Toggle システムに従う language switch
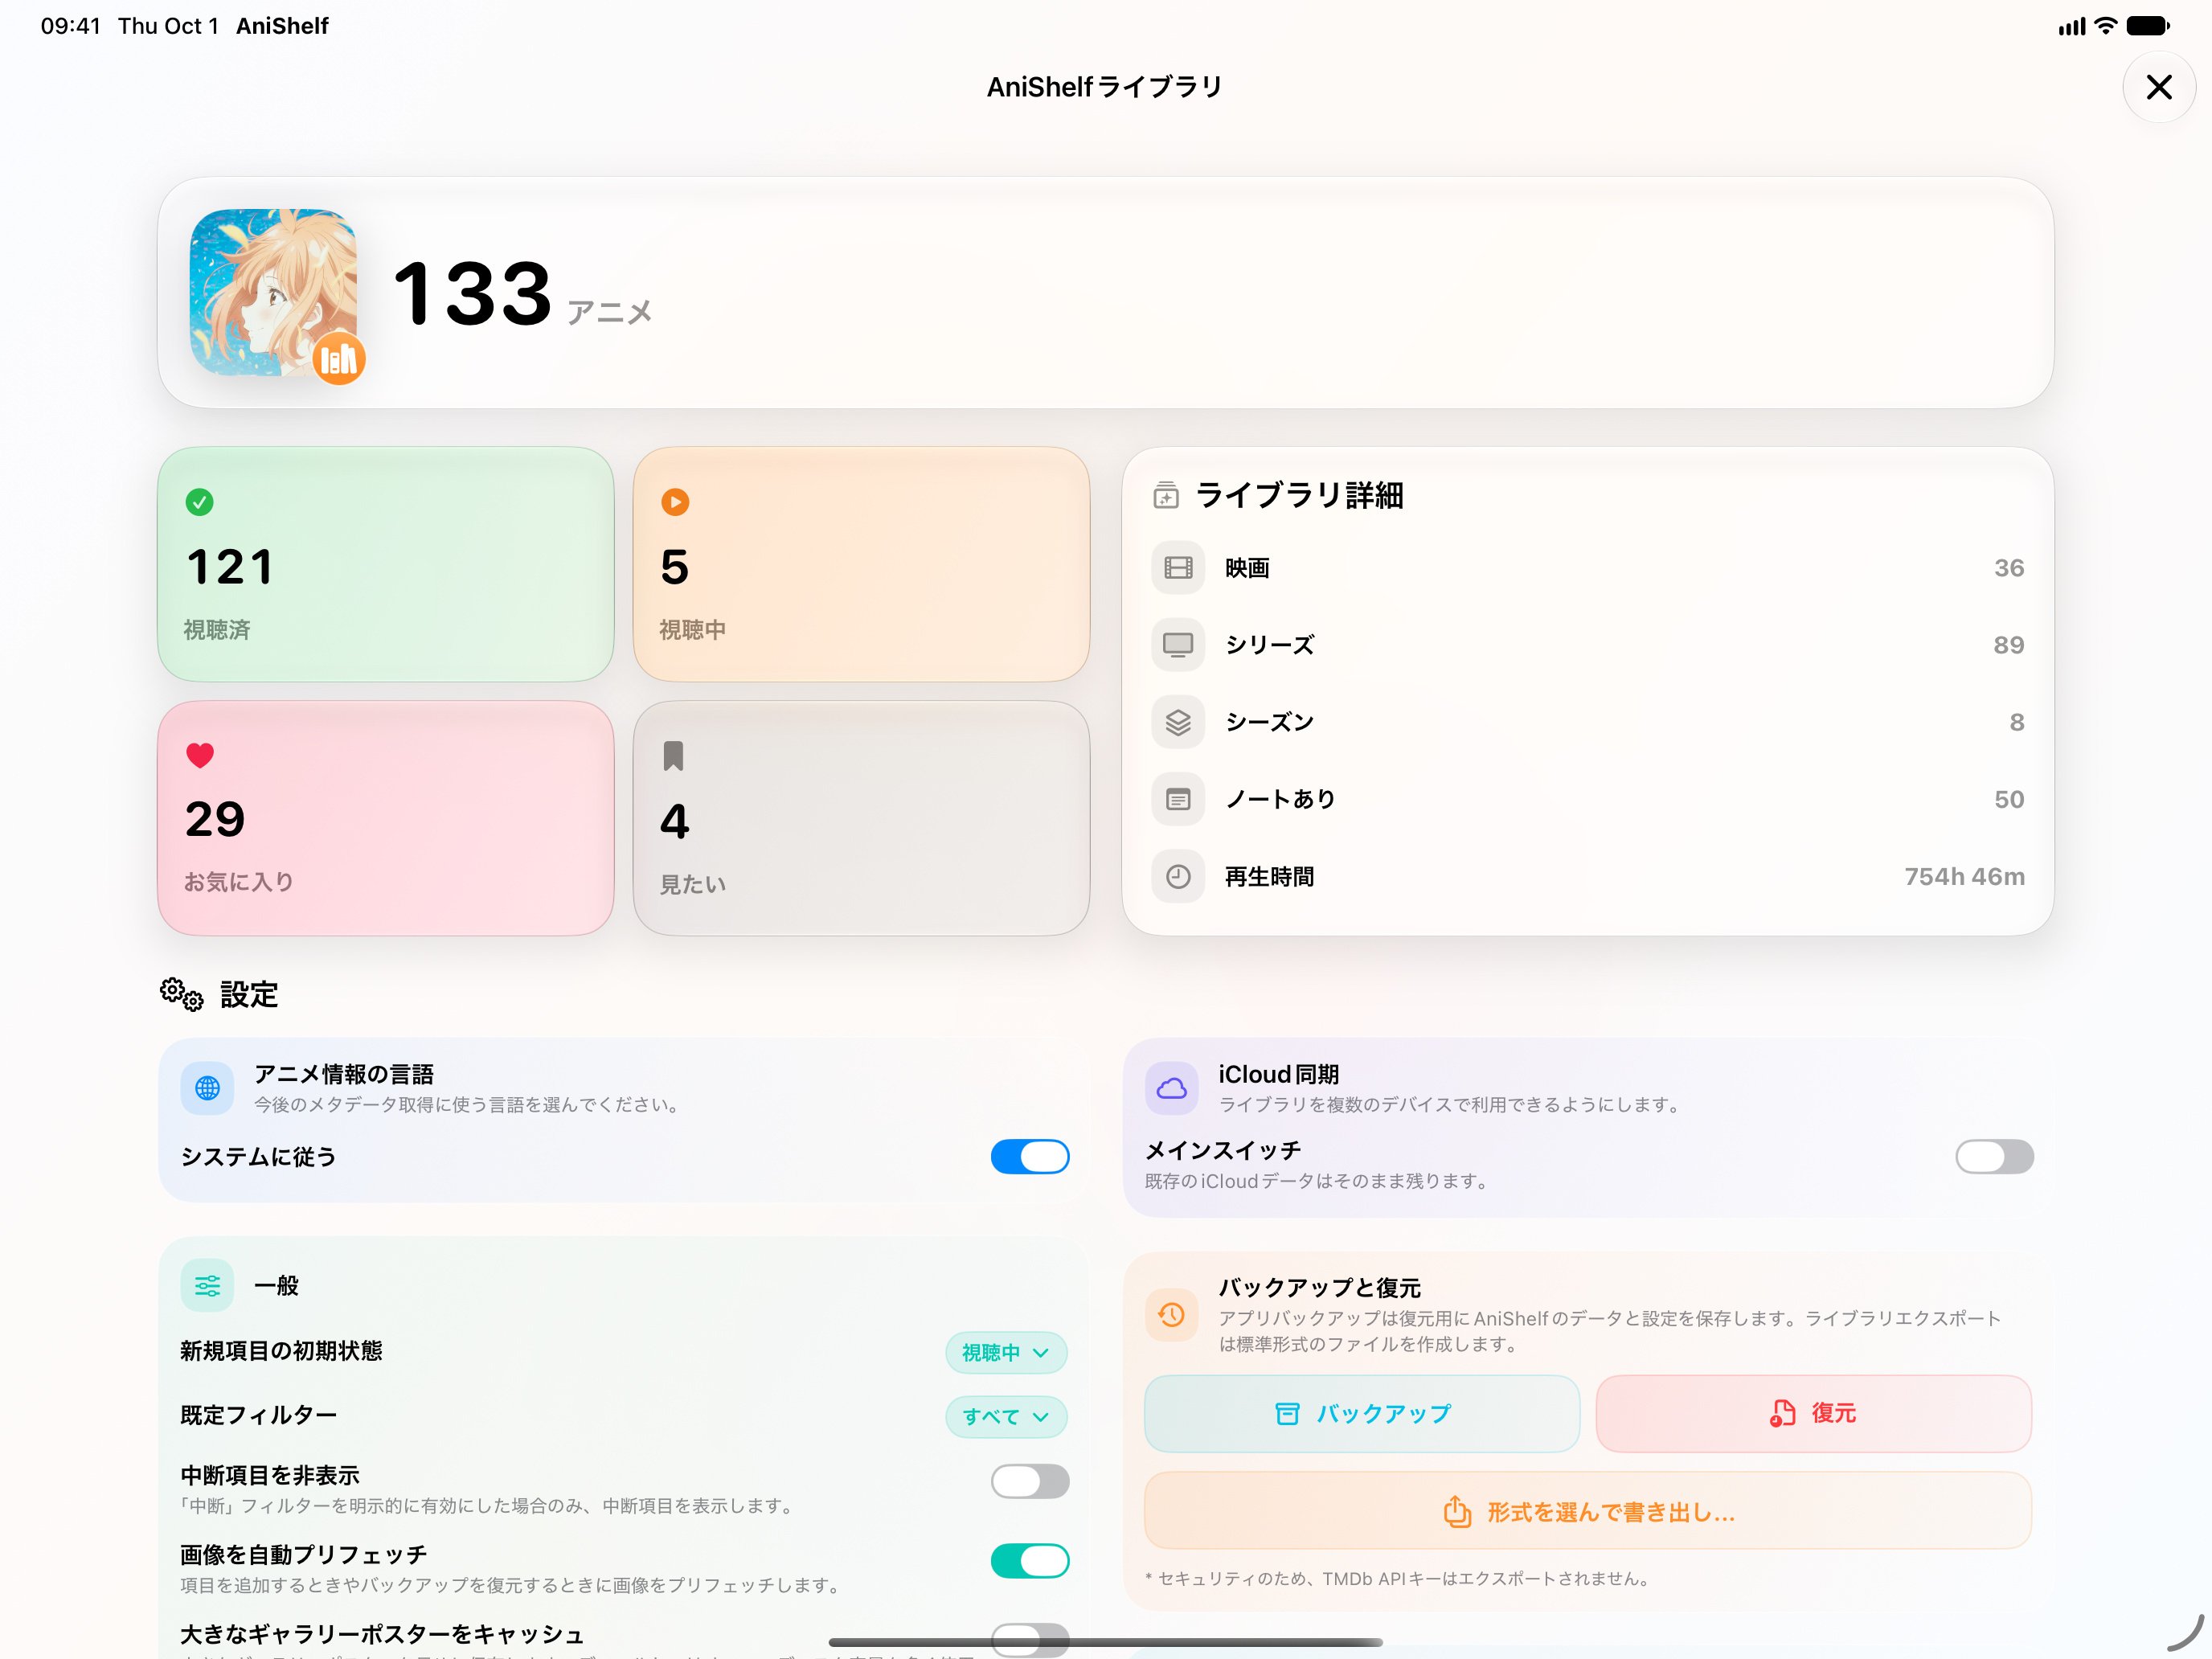 (x=1030, y=1157)
